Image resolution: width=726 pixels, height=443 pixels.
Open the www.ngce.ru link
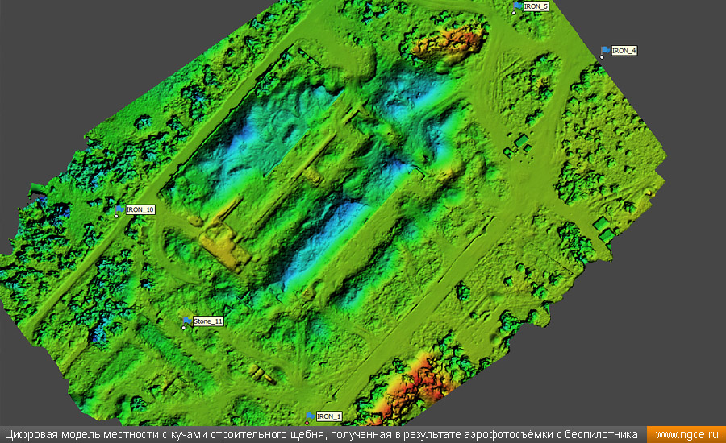[686, 435]
